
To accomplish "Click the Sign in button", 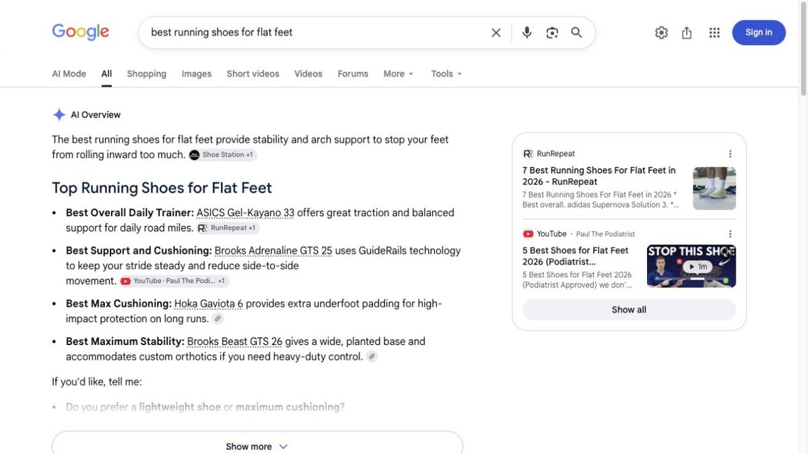I will point(759,32).
